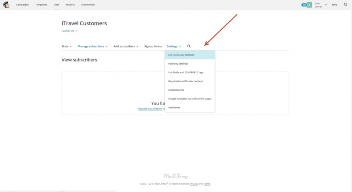This screenshot has height=192, width=352.
Task: Expand the Stats dropdown
Action: pyautogui.click(x=66, y=46)
